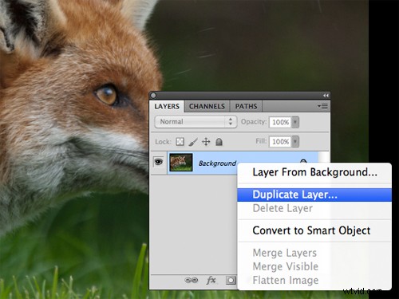
Task: Open the fx layer style icon
Action: pyautogui.click(x=211, y=280)
